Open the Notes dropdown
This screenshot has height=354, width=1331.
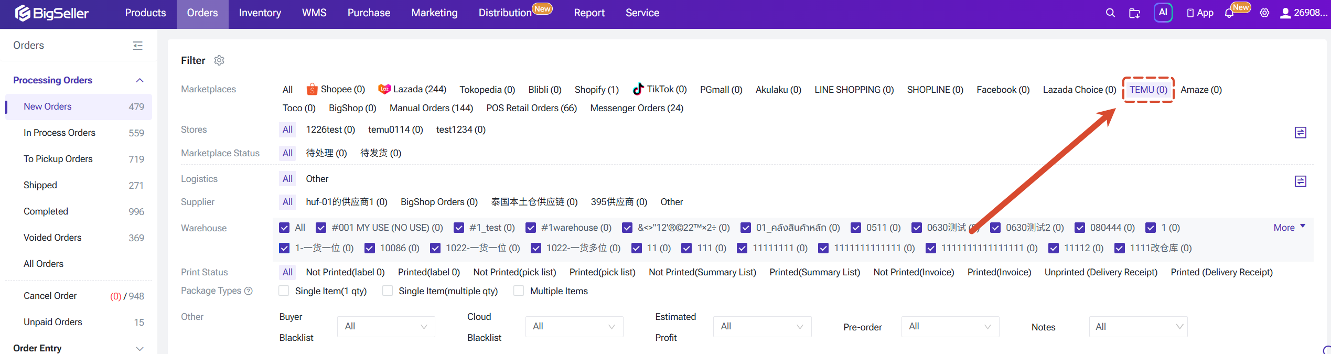pyautogui.click(x=1138, y=327)
